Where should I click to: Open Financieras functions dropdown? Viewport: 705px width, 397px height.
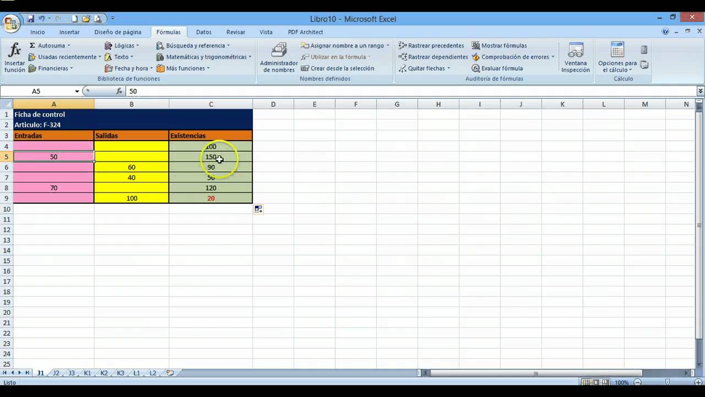[72, 68]
